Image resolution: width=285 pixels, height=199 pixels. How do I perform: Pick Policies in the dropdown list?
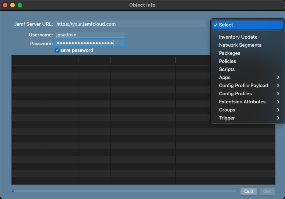point(247,61)
